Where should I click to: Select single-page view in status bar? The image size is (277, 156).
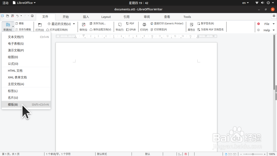click(226, 154)
